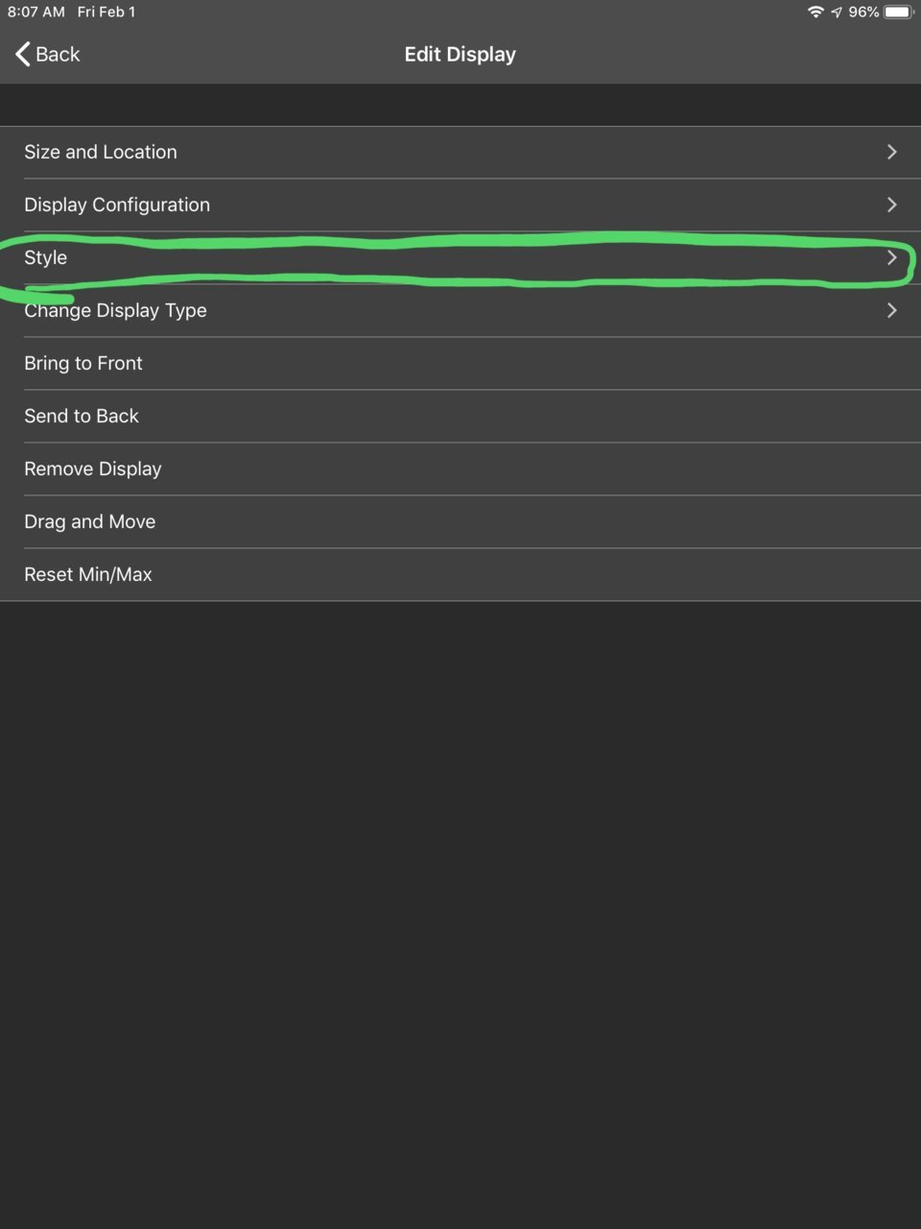Viewport: 921px width, 1229px height.
Task: Expand Size and Location chevron arrow
Action: coord(892,152)
